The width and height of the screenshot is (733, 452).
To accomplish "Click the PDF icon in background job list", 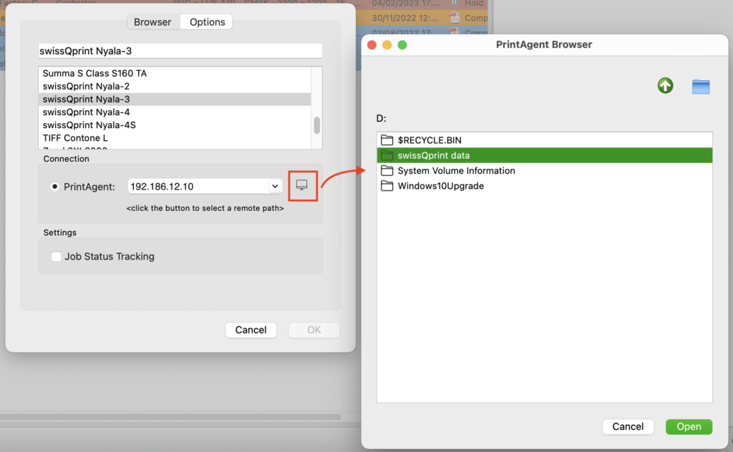I will pos(453,18).
